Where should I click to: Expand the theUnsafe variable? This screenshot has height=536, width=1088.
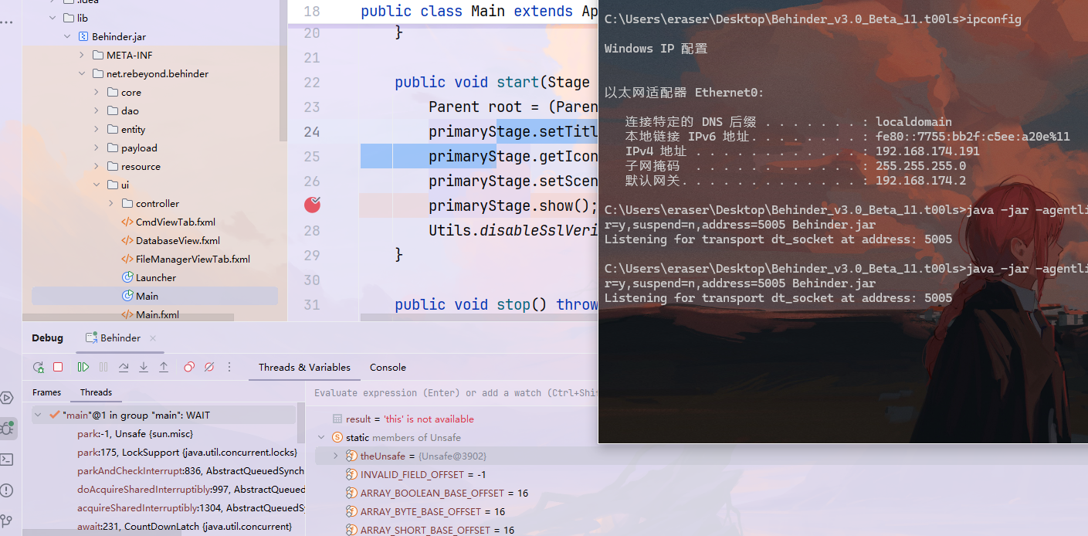[x=336, y=456]
